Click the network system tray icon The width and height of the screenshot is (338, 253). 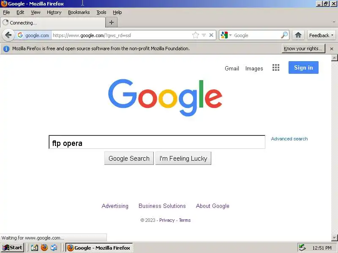point(302,248)
